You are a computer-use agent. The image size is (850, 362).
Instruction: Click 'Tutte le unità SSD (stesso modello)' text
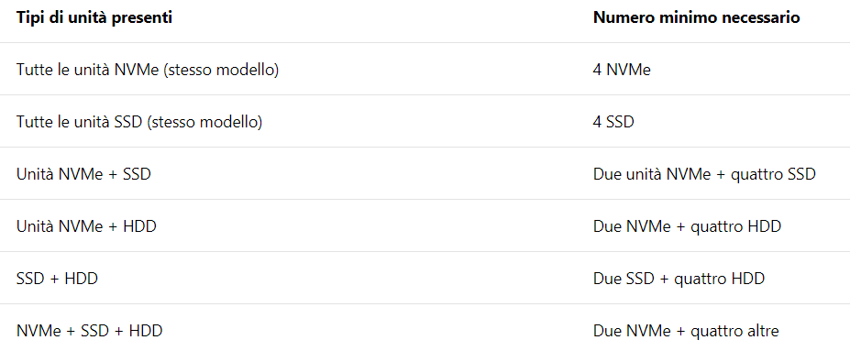tap(139, 122)
